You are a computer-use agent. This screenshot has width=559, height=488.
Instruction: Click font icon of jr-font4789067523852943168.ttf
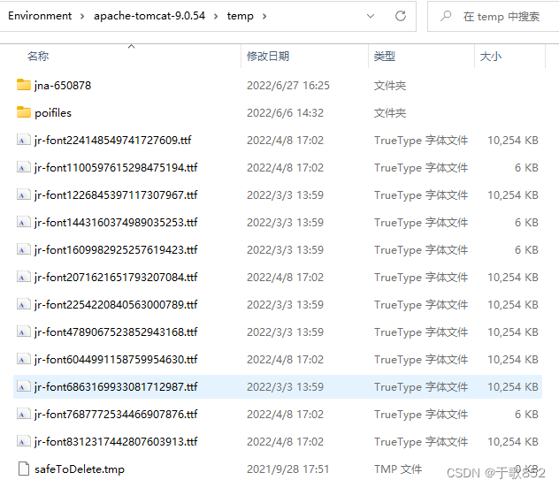coord(24,332)
